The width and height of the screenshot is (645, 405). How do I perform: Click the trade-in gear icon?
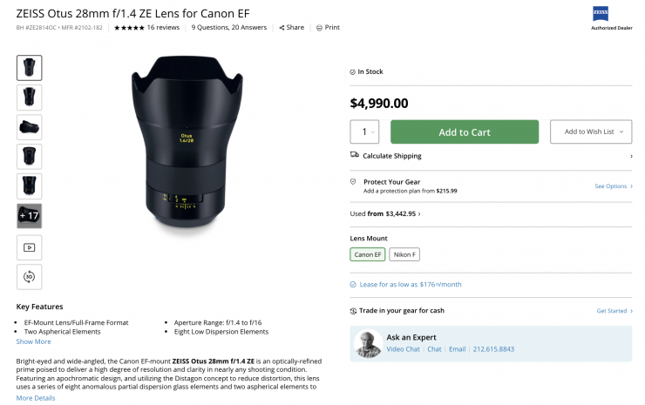354,310
